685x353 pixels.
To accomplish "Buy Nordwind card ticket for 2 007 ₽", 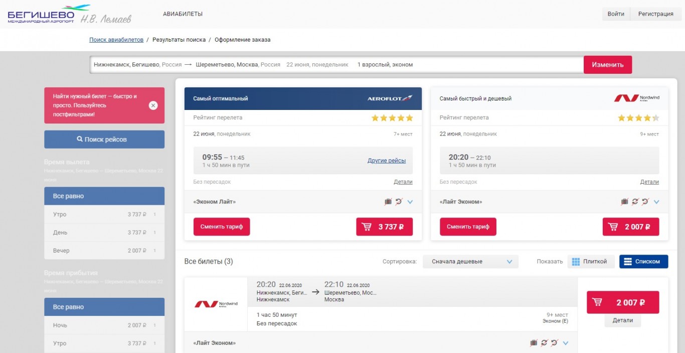I will click(631, 227).
